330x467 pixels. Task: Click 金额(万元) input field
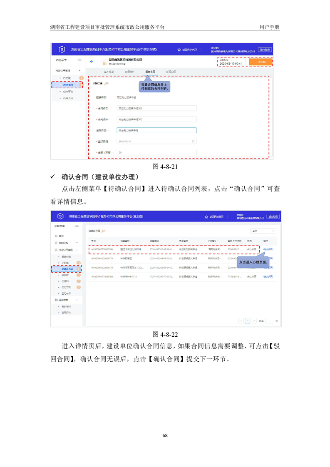(x=156, y=152)
